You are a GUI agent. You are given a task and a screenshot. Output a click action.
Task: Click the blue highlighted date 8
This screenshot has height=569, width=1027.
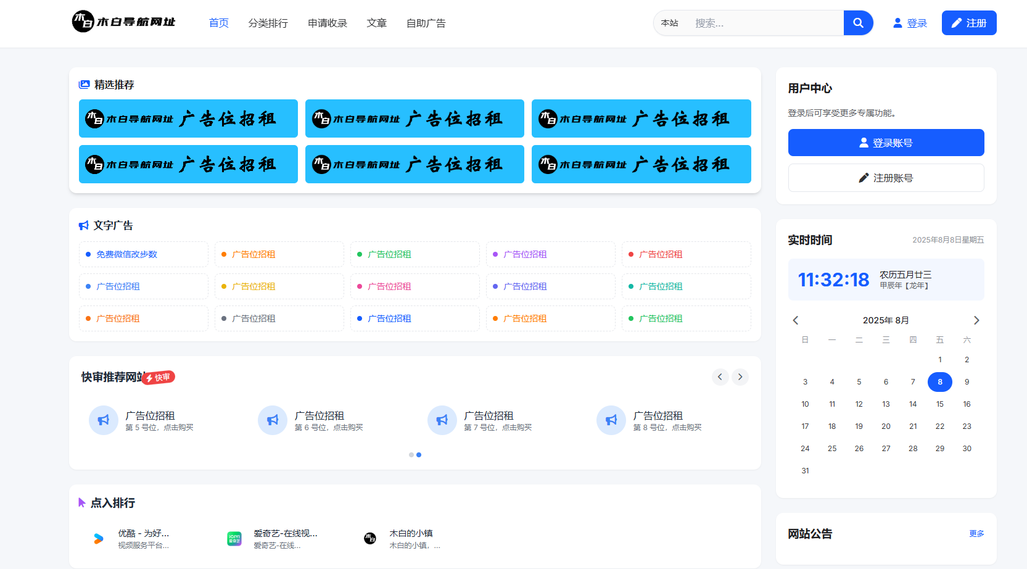tap(939, 381)
